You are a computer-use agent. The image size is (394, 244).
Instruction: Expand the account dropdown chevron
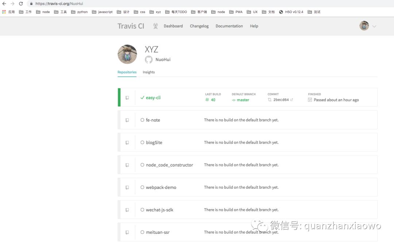tap(374, 26)
